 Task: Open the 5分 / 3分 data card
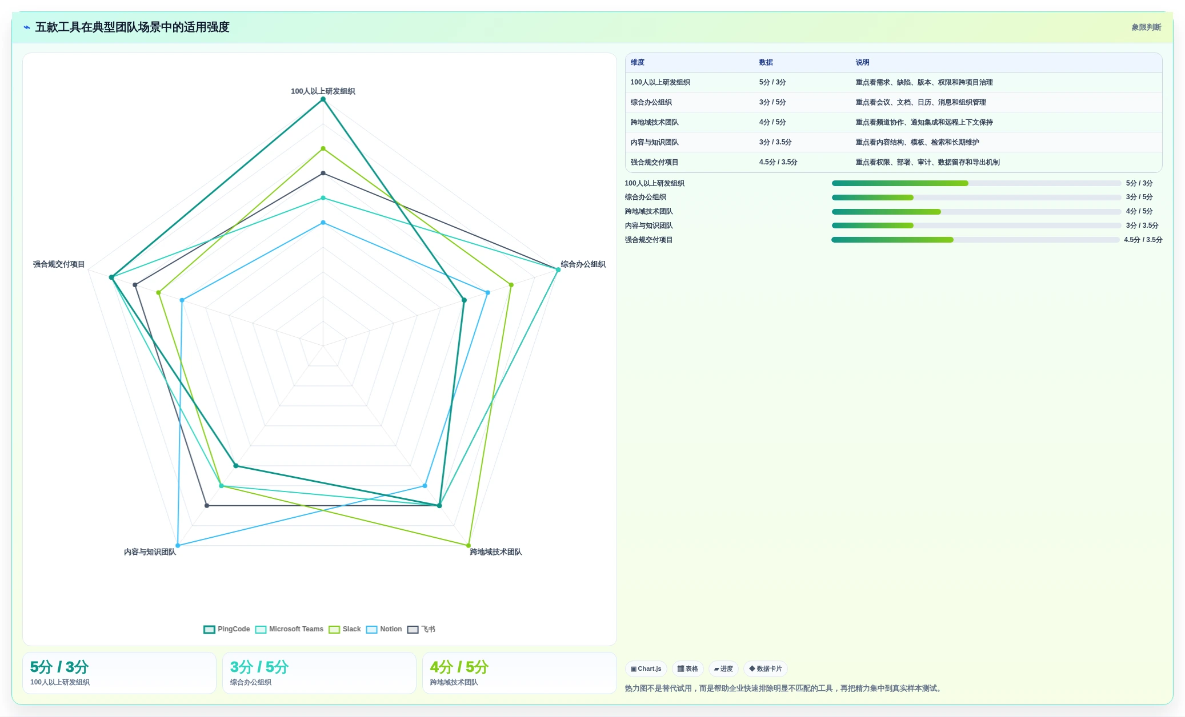pyautogui.click(x=119, y=673)
